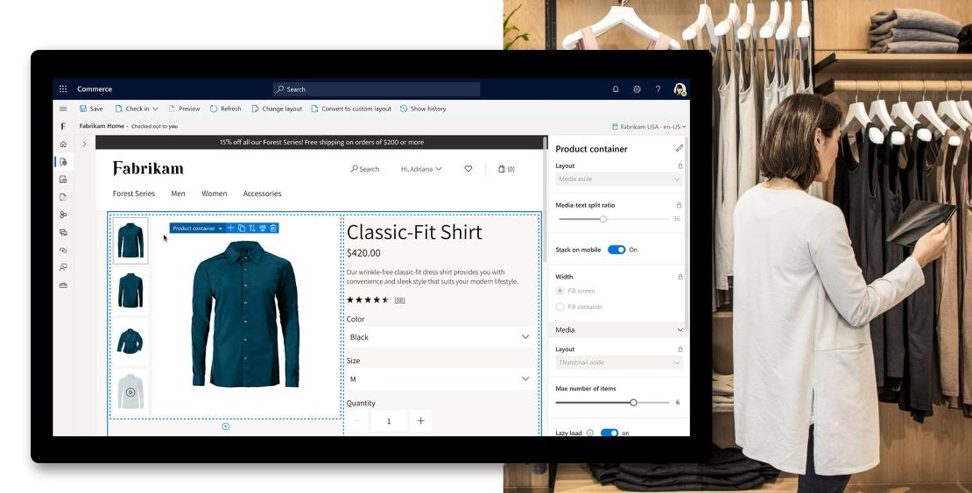Click the Refresh button
Viewport: 972px width, 493px height.
click(x=226, y=109)
